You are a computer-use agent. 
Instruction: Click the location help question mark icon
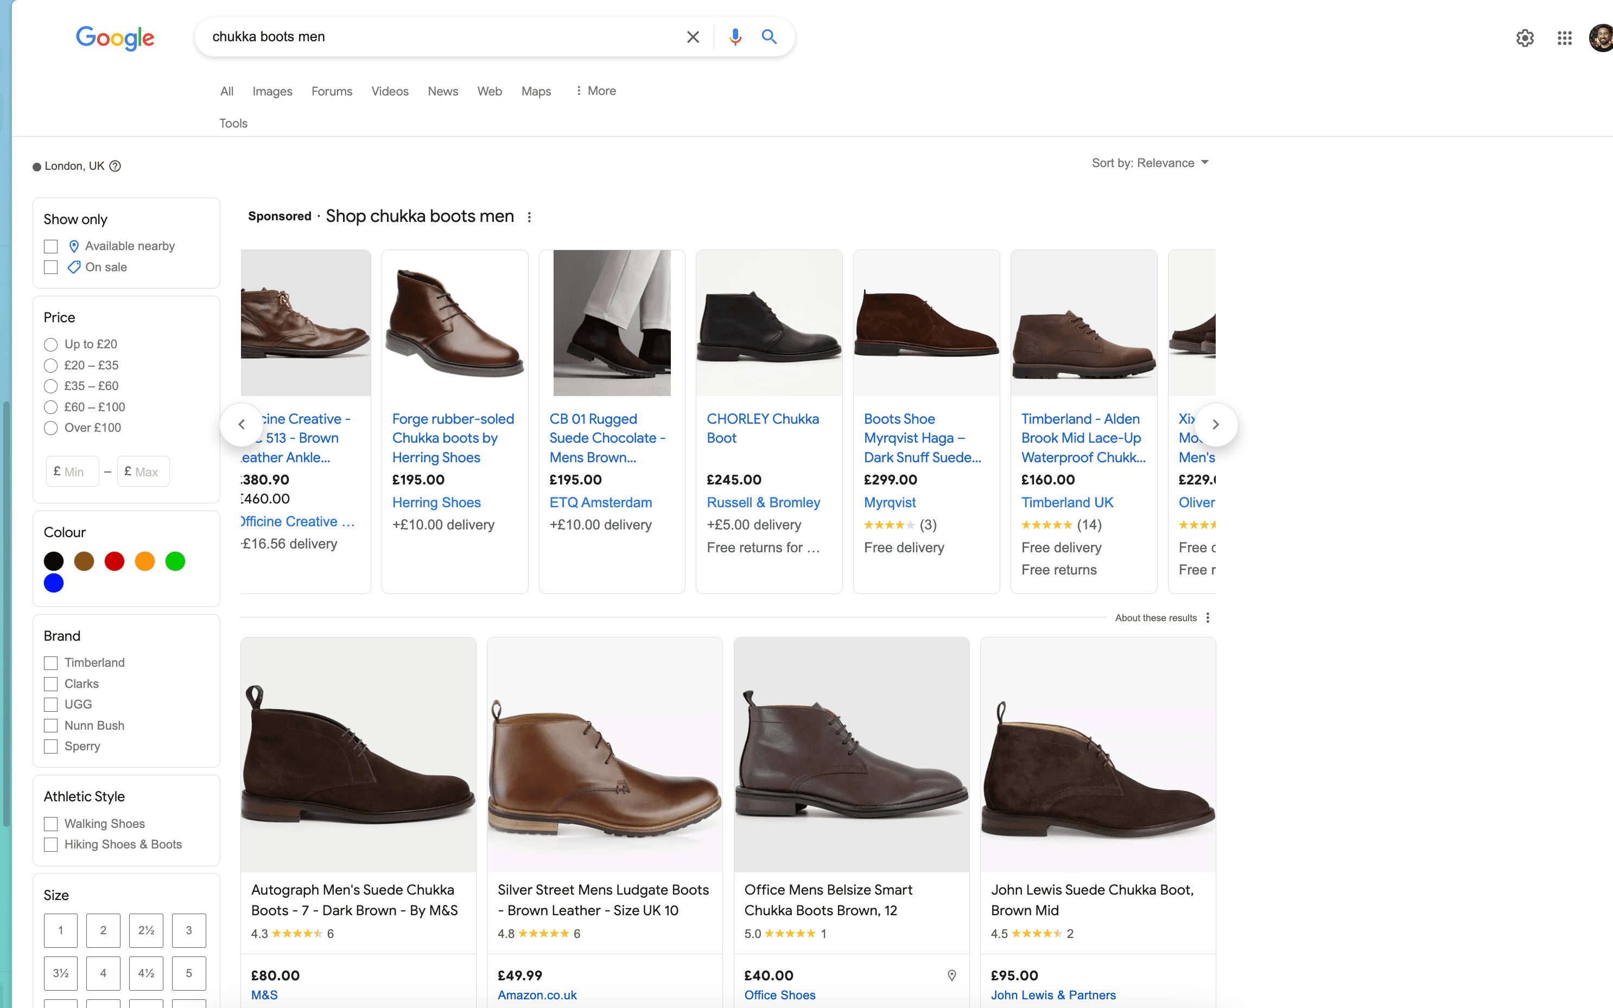point(116,166)
